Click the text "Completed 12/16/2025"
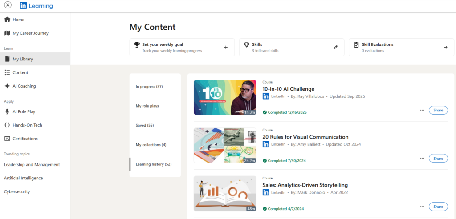This screenshot has width=456, height=219. point(287,112)
